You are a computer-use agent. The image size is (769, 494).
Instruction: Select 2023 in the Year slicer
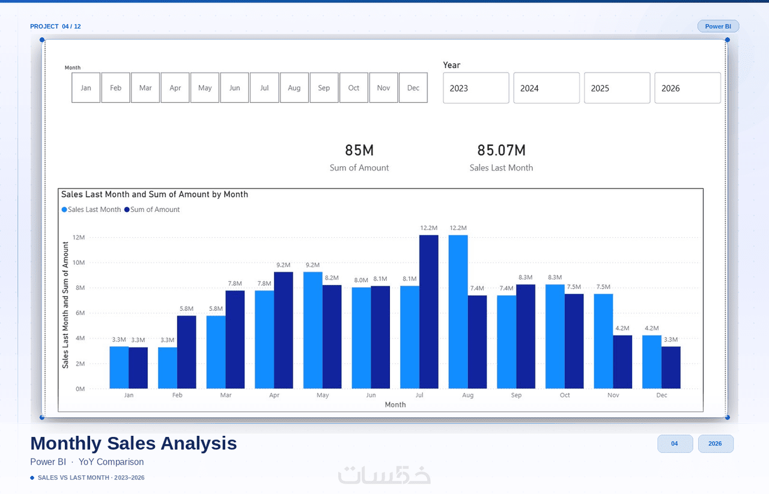click(476, 88)
